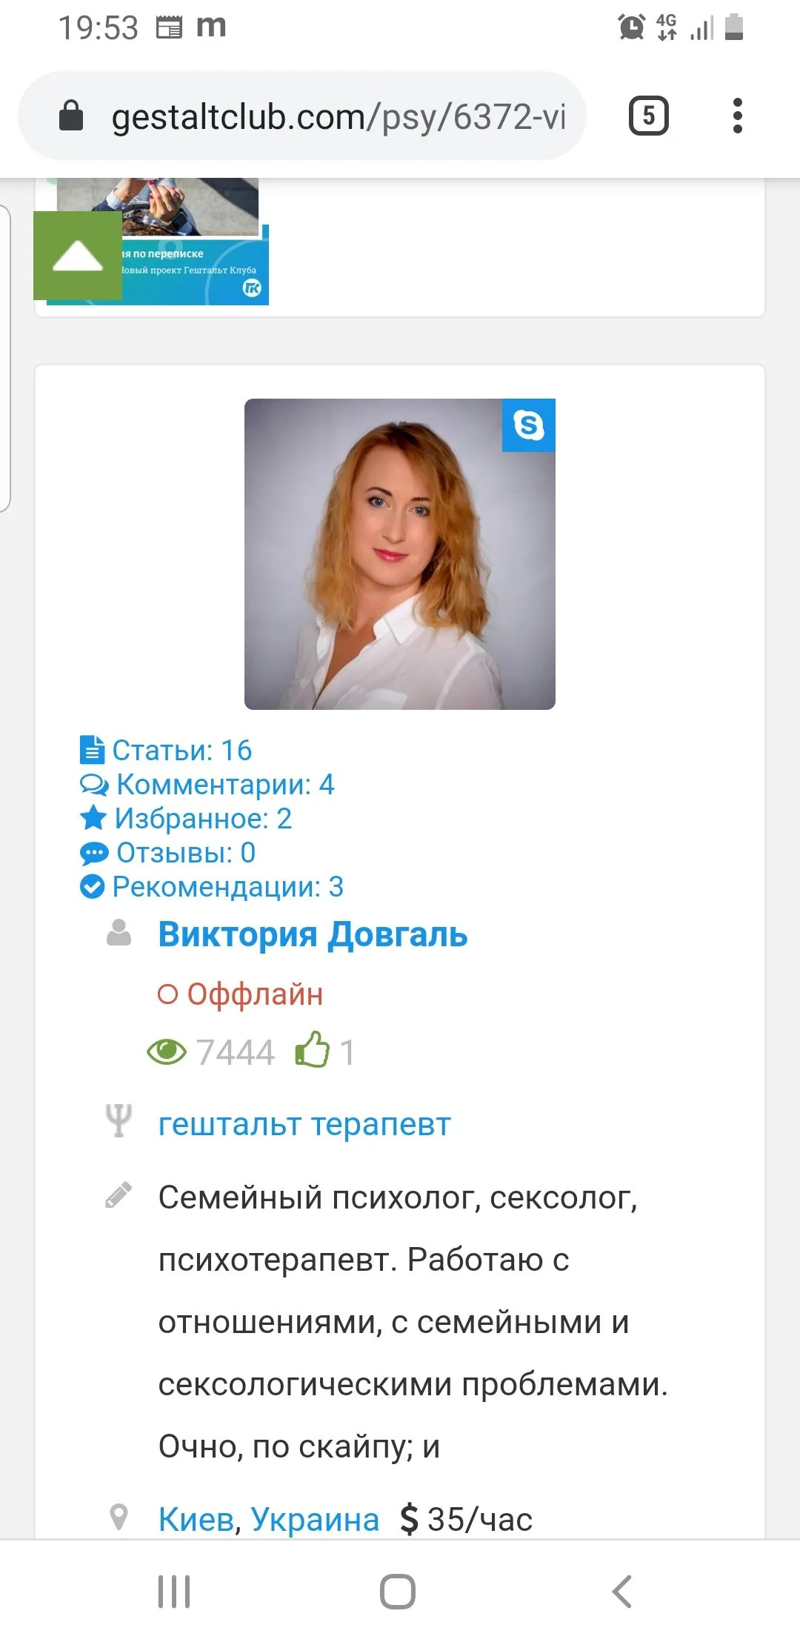Tap the green eye views icon
Viewport: 800px width, 1645px height.
pyautogui.click(x=167, y=1052)
